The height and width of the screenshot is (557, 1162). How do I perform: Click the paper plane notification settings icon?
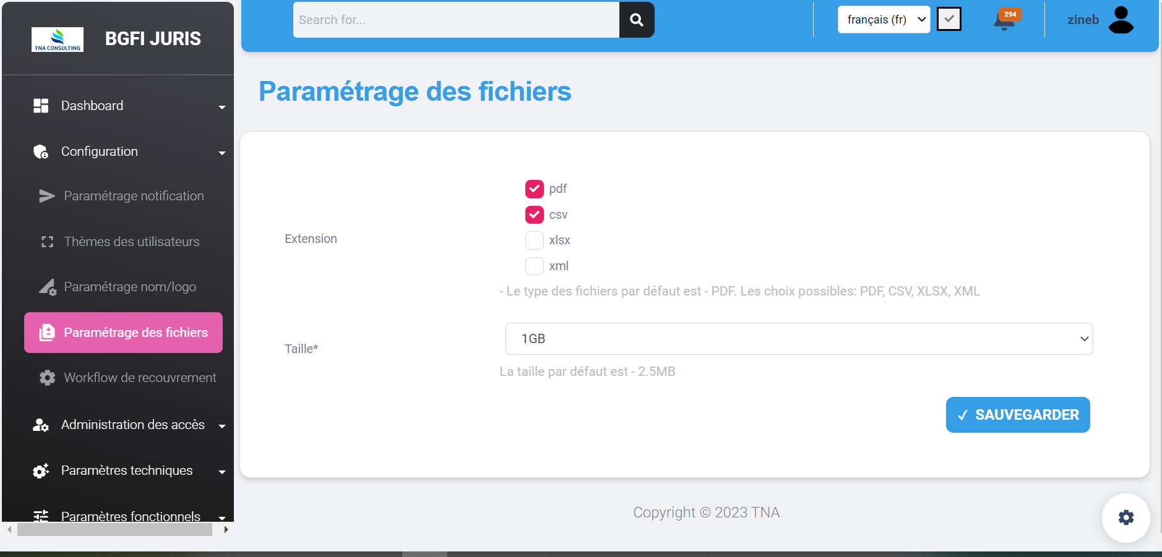(47, 196)
